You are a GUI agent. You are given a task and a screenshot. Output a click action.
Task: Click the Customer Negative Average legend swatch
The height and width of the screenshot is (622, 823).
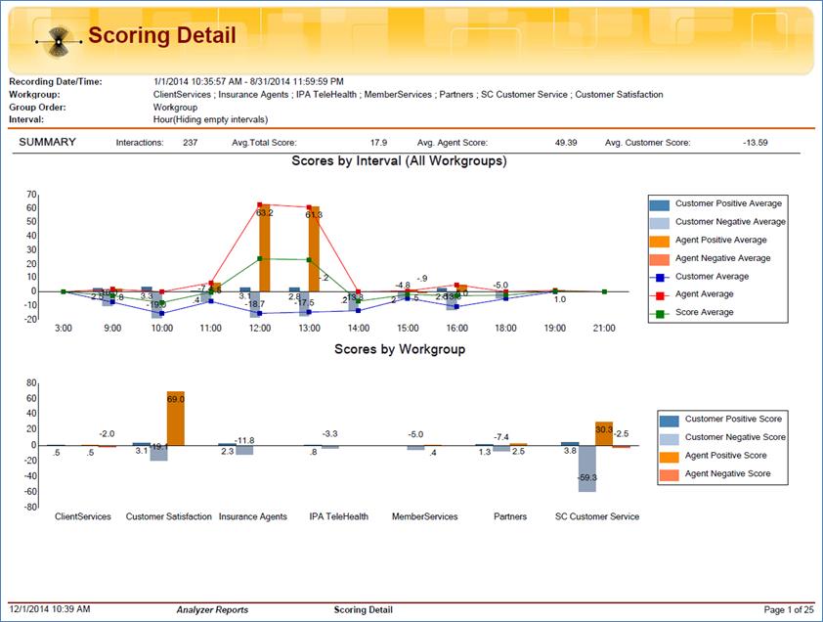click(660, 223)
